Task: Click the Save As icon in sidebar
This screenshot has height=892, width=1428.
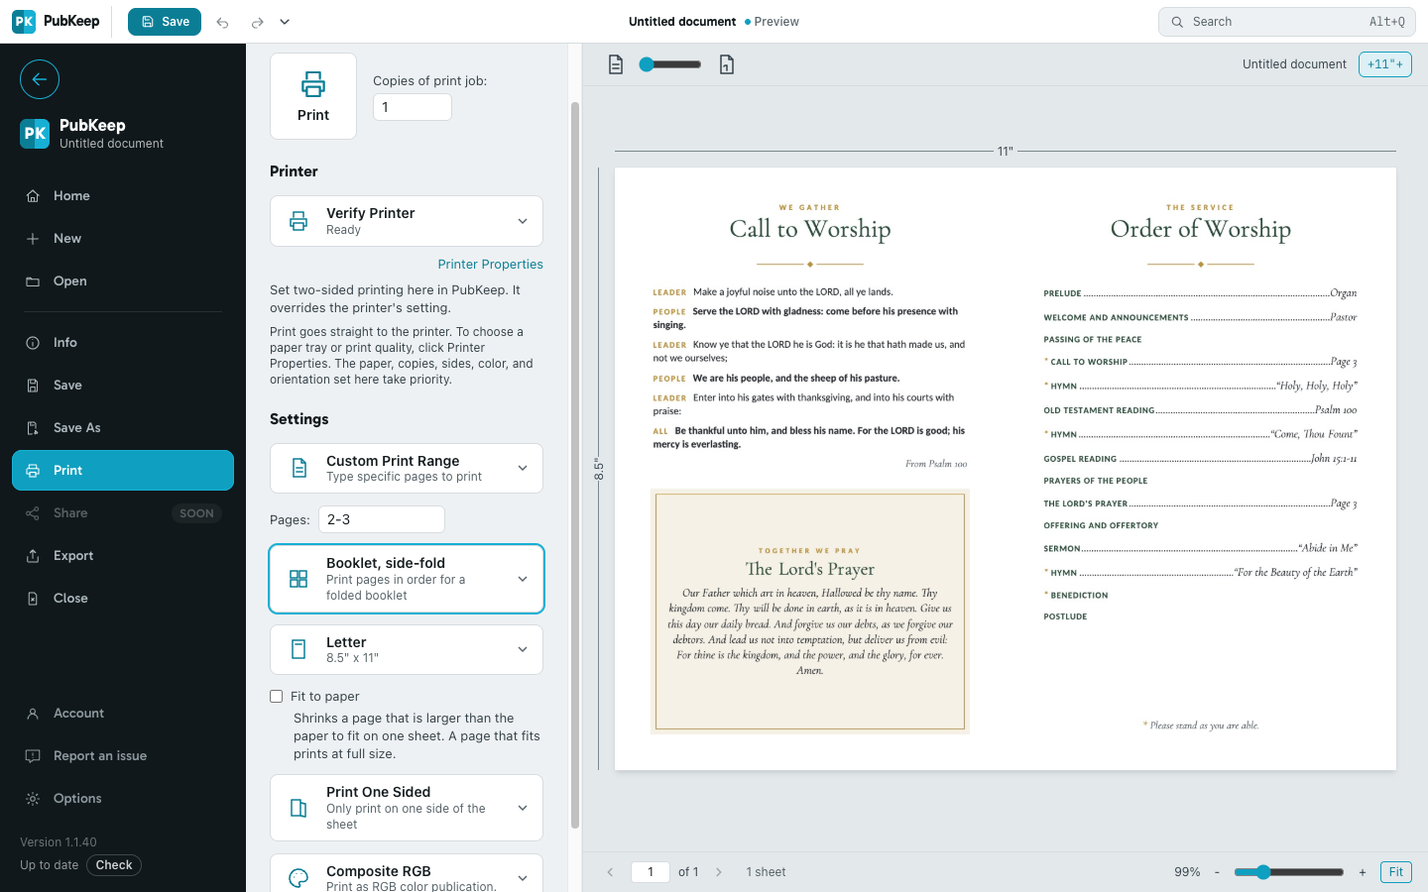Action: pos(33,428)
